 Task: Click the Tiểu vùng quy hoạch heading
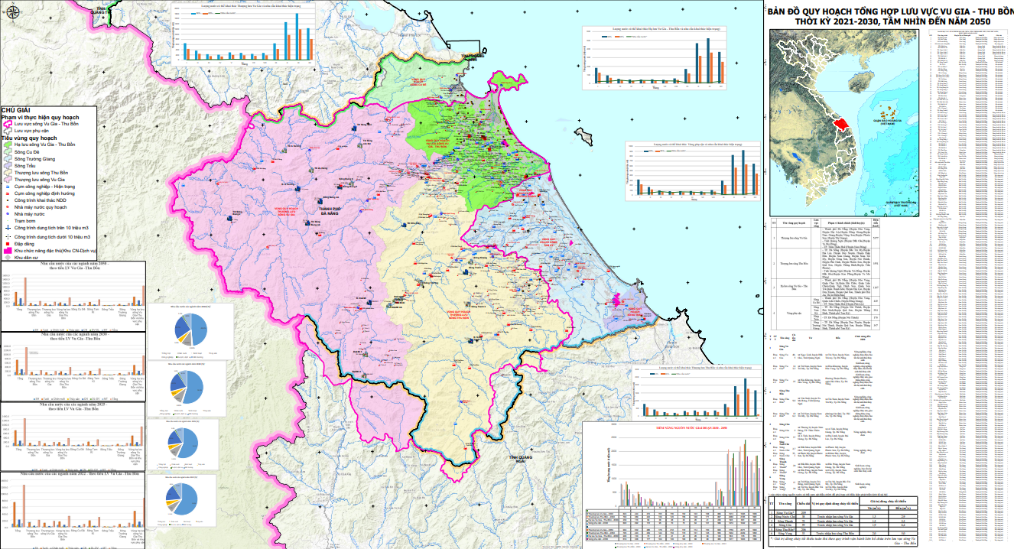coord(29,138)
